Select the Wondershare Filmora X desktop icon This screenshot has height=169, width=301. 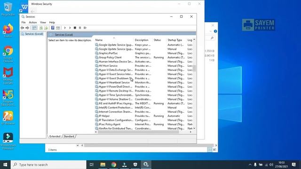tap(8, 141)
